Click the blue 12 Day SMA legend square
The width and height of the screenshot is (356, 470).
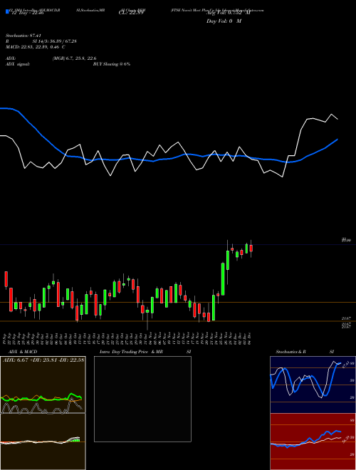click(8, 12)
